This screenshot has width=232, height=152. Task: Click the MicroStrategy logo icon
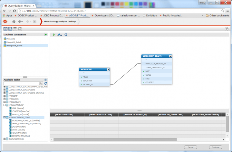point(5,22)
